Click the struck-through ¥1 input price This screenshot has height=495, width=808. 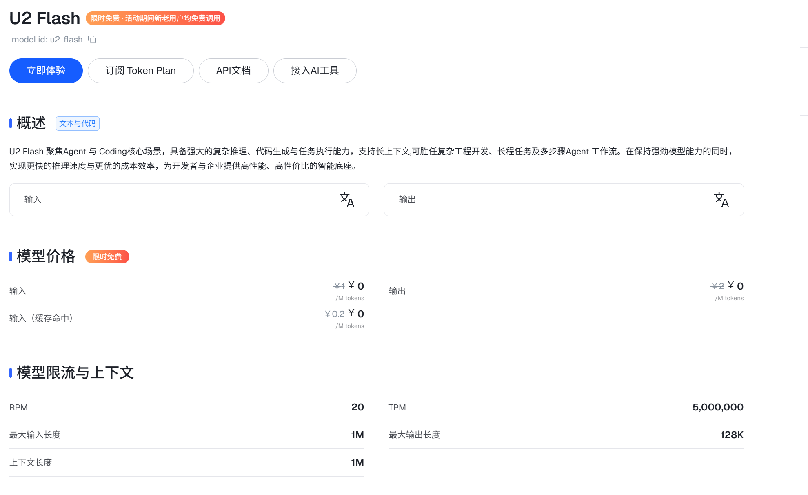(x=339, y=286)
